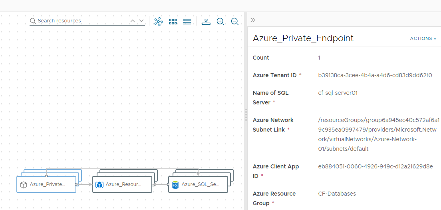This screenshot has width=441, height=210.
Task: Click the cf-sql-server01 value
Action: click(338, 93)
